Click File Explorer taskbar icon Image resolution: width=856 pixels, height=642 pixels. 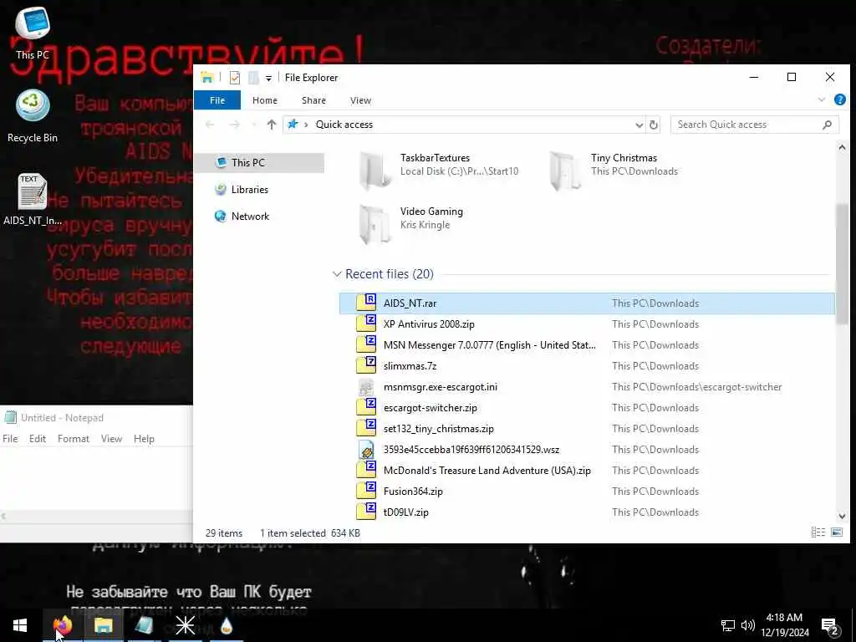(x=103, y=625)
